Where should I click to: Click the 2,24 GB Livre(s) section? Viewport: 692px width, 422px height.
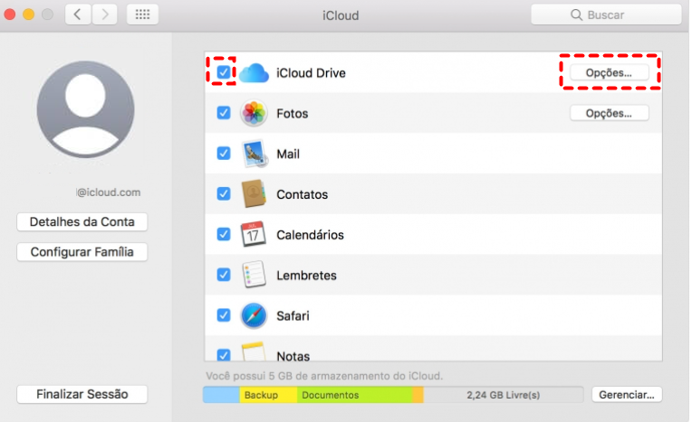[503, 395]
